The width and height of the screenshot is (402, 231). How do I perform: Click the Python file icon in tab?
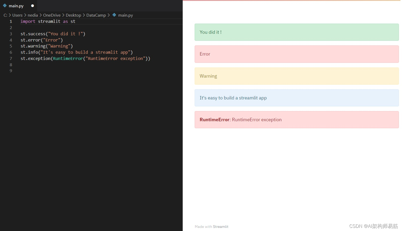[5, 6]
